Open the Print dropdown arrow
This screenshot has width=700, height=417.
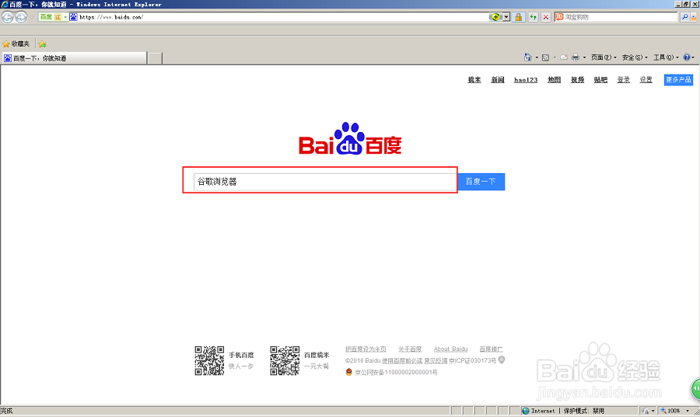click(584, 57)
